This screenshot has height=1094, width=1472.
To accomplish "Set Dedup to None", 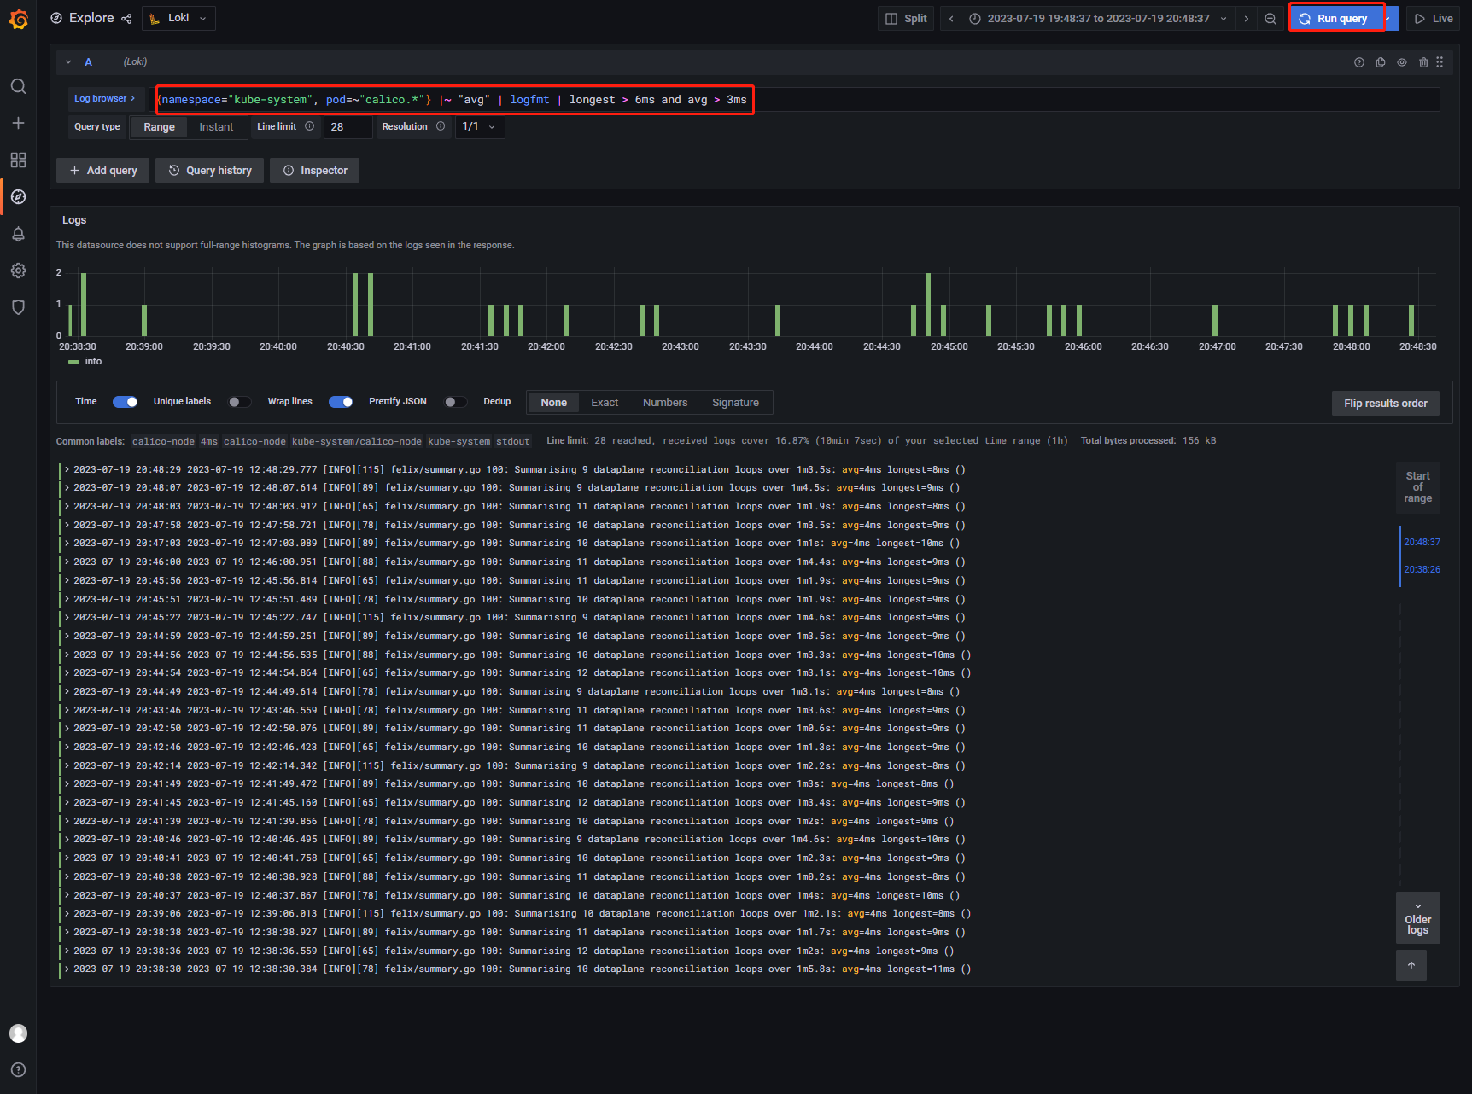I will 553,403.
